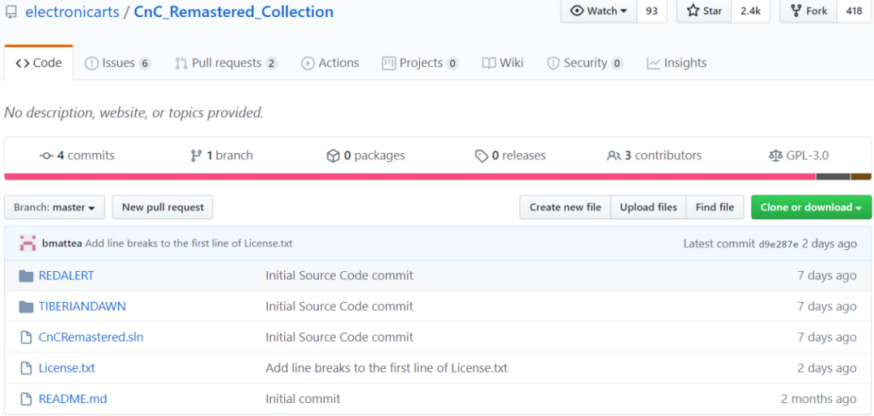View the 3 contributors
This screenshot has height=416, width=874.
[x=655, y=155]
